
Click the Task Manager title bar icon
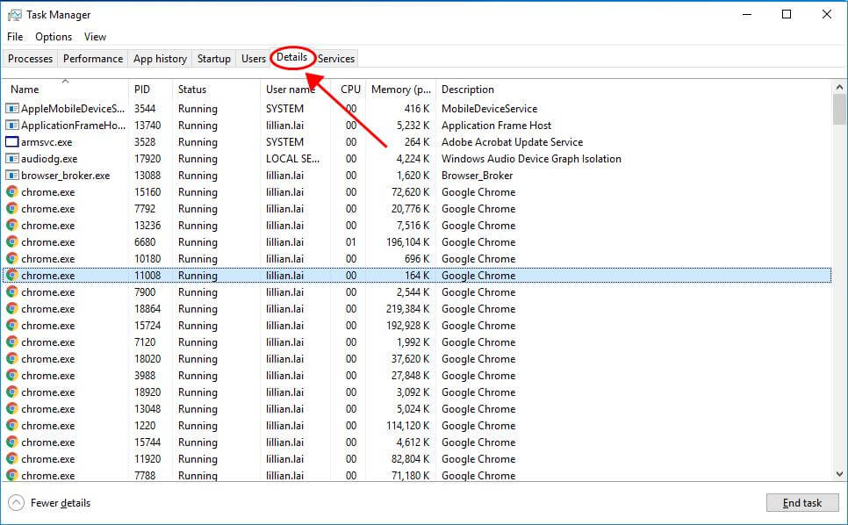pyautogui.click(x=15, y=15)
